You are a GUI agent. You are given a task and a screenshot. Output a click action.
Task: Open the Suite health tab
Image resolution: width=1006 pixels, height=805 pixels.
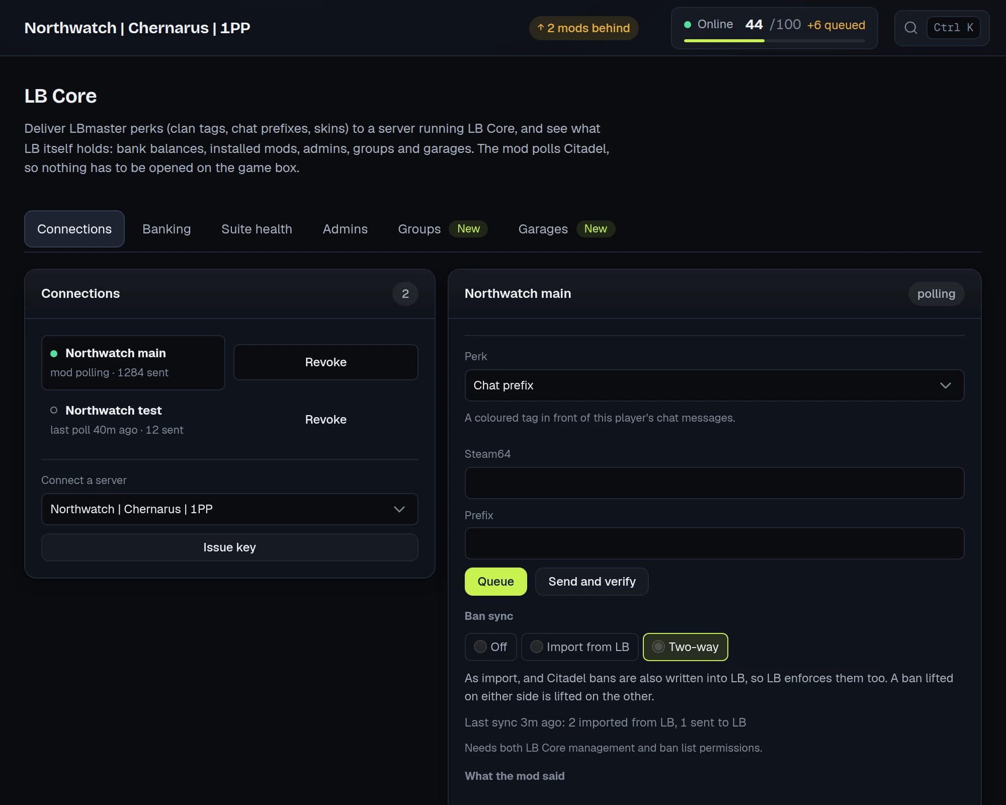tap(257, 229)
